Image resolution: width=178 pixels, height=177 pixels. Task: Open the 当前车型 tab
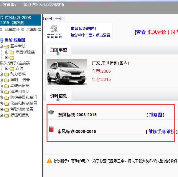[x=58, y=50]
